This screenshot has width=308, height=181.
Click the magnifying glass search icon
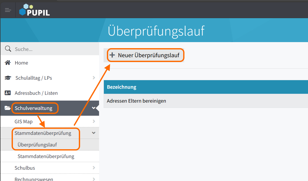[8, 49]
